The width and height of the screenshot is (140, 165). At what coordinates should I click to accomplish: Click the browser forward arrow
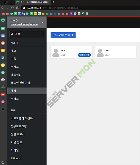7,8
